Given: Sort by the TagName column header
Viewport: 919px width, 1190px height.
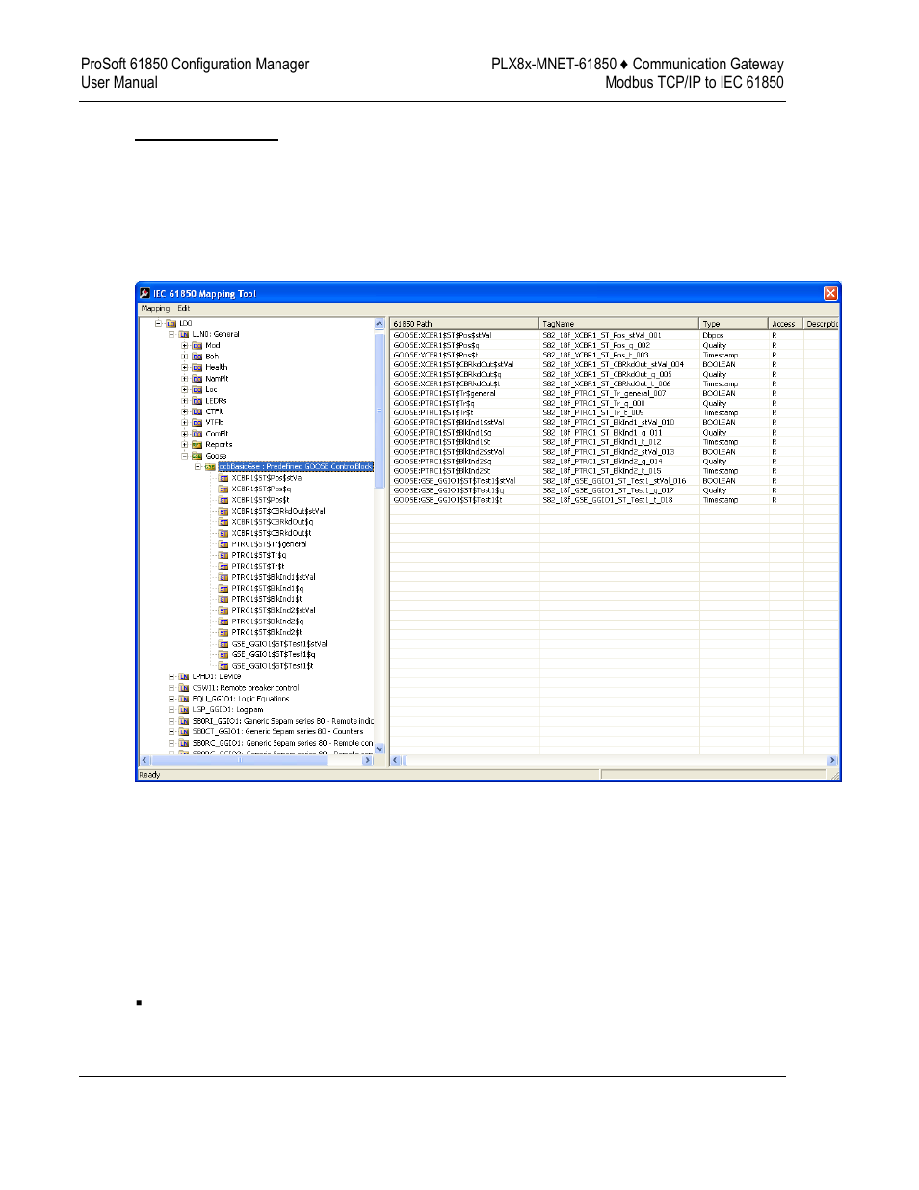Looking at the screenshot, I should [x=618, y=324].
